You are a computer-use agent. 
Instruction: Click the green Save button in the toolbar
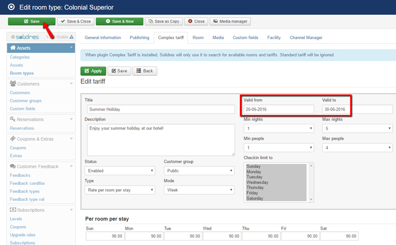tap(32, 22)
